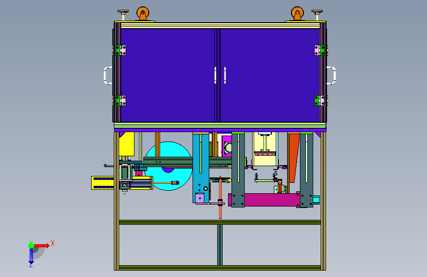Click the green Y axis dot on triad
Viewport: 427px width, 277px height.
pyautogui.click(x=31, y=245)
